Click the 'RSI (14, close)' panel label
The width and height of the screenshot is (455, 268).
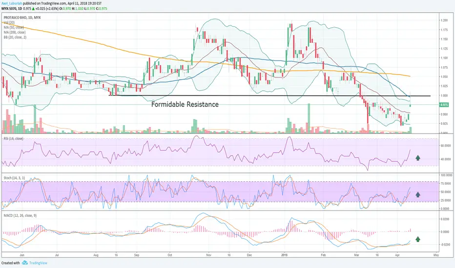[x=13, y=138]
